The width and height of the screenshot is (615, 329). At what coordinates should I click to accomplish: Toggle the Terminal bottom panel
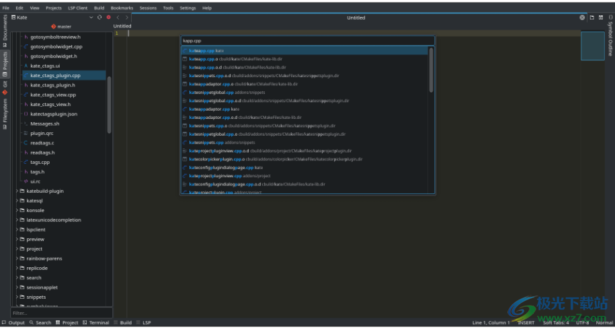[95, 323]
